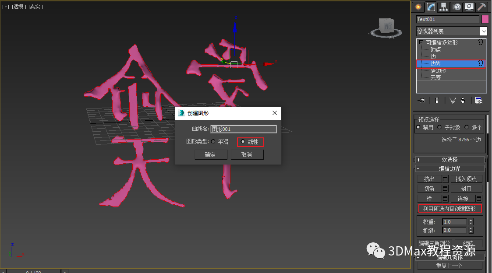Click the 连接 button
Image resolution: width=492 pixels, height=273 pixels.
[463, 199]
